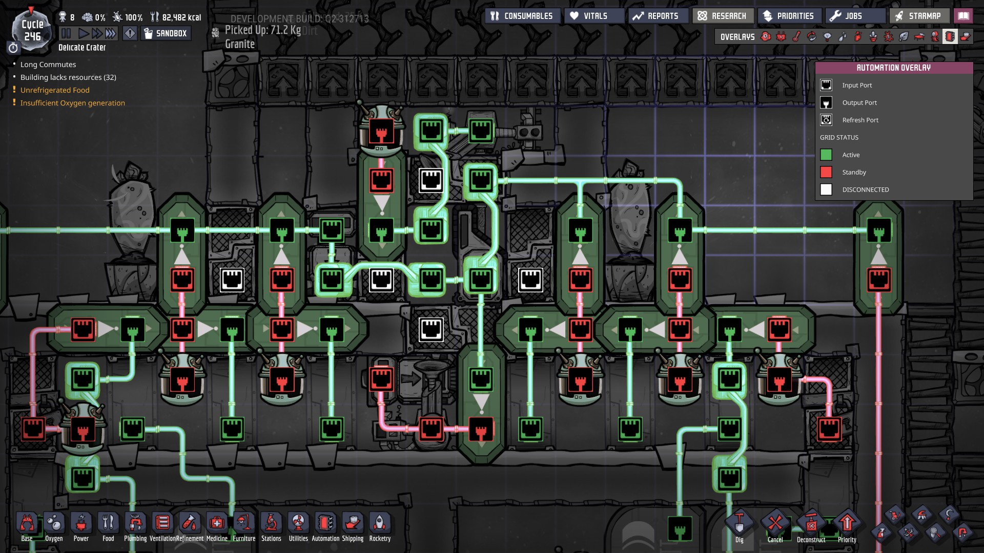The height and width of the screenshot is (553, 984).
Task: Open the Furniture build category
Action: [244, 527]
